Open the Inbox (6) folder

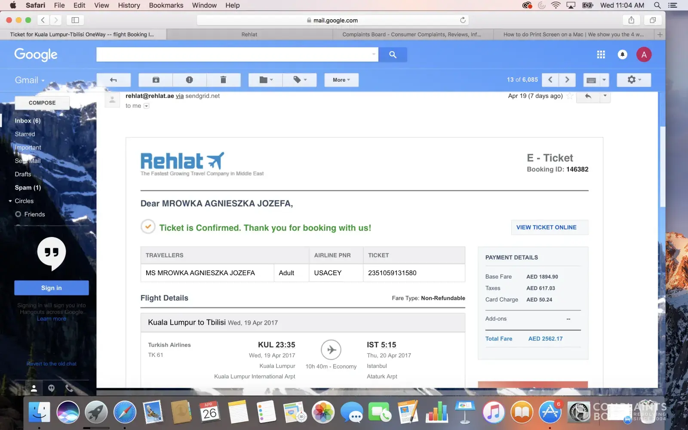[28, 121]
